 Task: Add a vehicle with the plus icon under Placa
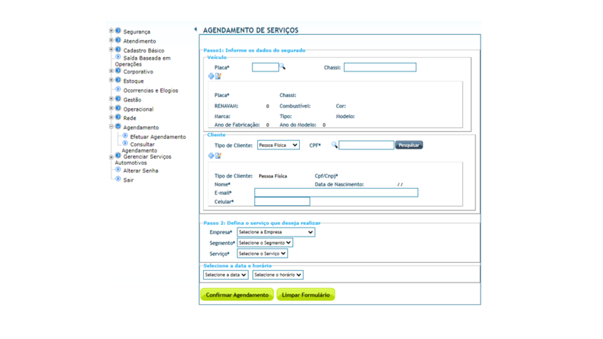click(x=211, y=76)
